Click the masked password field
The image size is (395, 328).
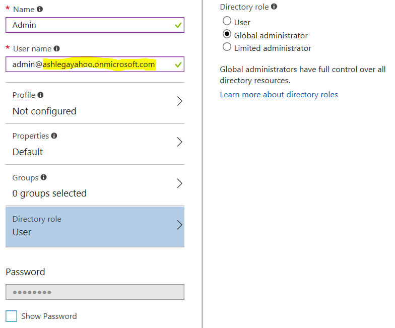[x=95, y=292]
